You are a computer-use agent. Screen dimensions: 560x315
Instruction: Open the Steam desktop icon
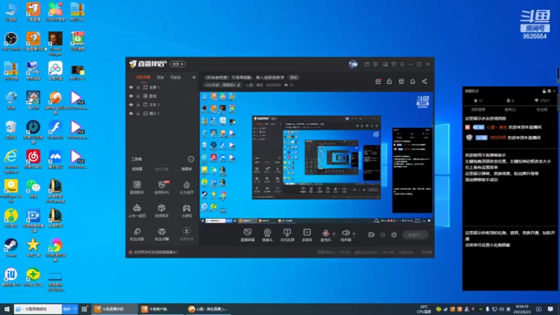point(11,248)
